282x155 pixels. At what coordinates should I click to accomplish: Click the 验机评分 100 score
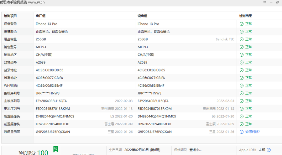33,152
